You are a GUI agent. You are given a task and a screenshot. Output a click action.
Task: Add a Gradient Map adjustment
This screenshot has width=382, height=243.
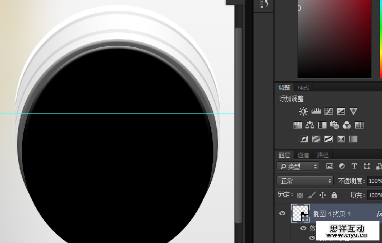coord(353,139)
